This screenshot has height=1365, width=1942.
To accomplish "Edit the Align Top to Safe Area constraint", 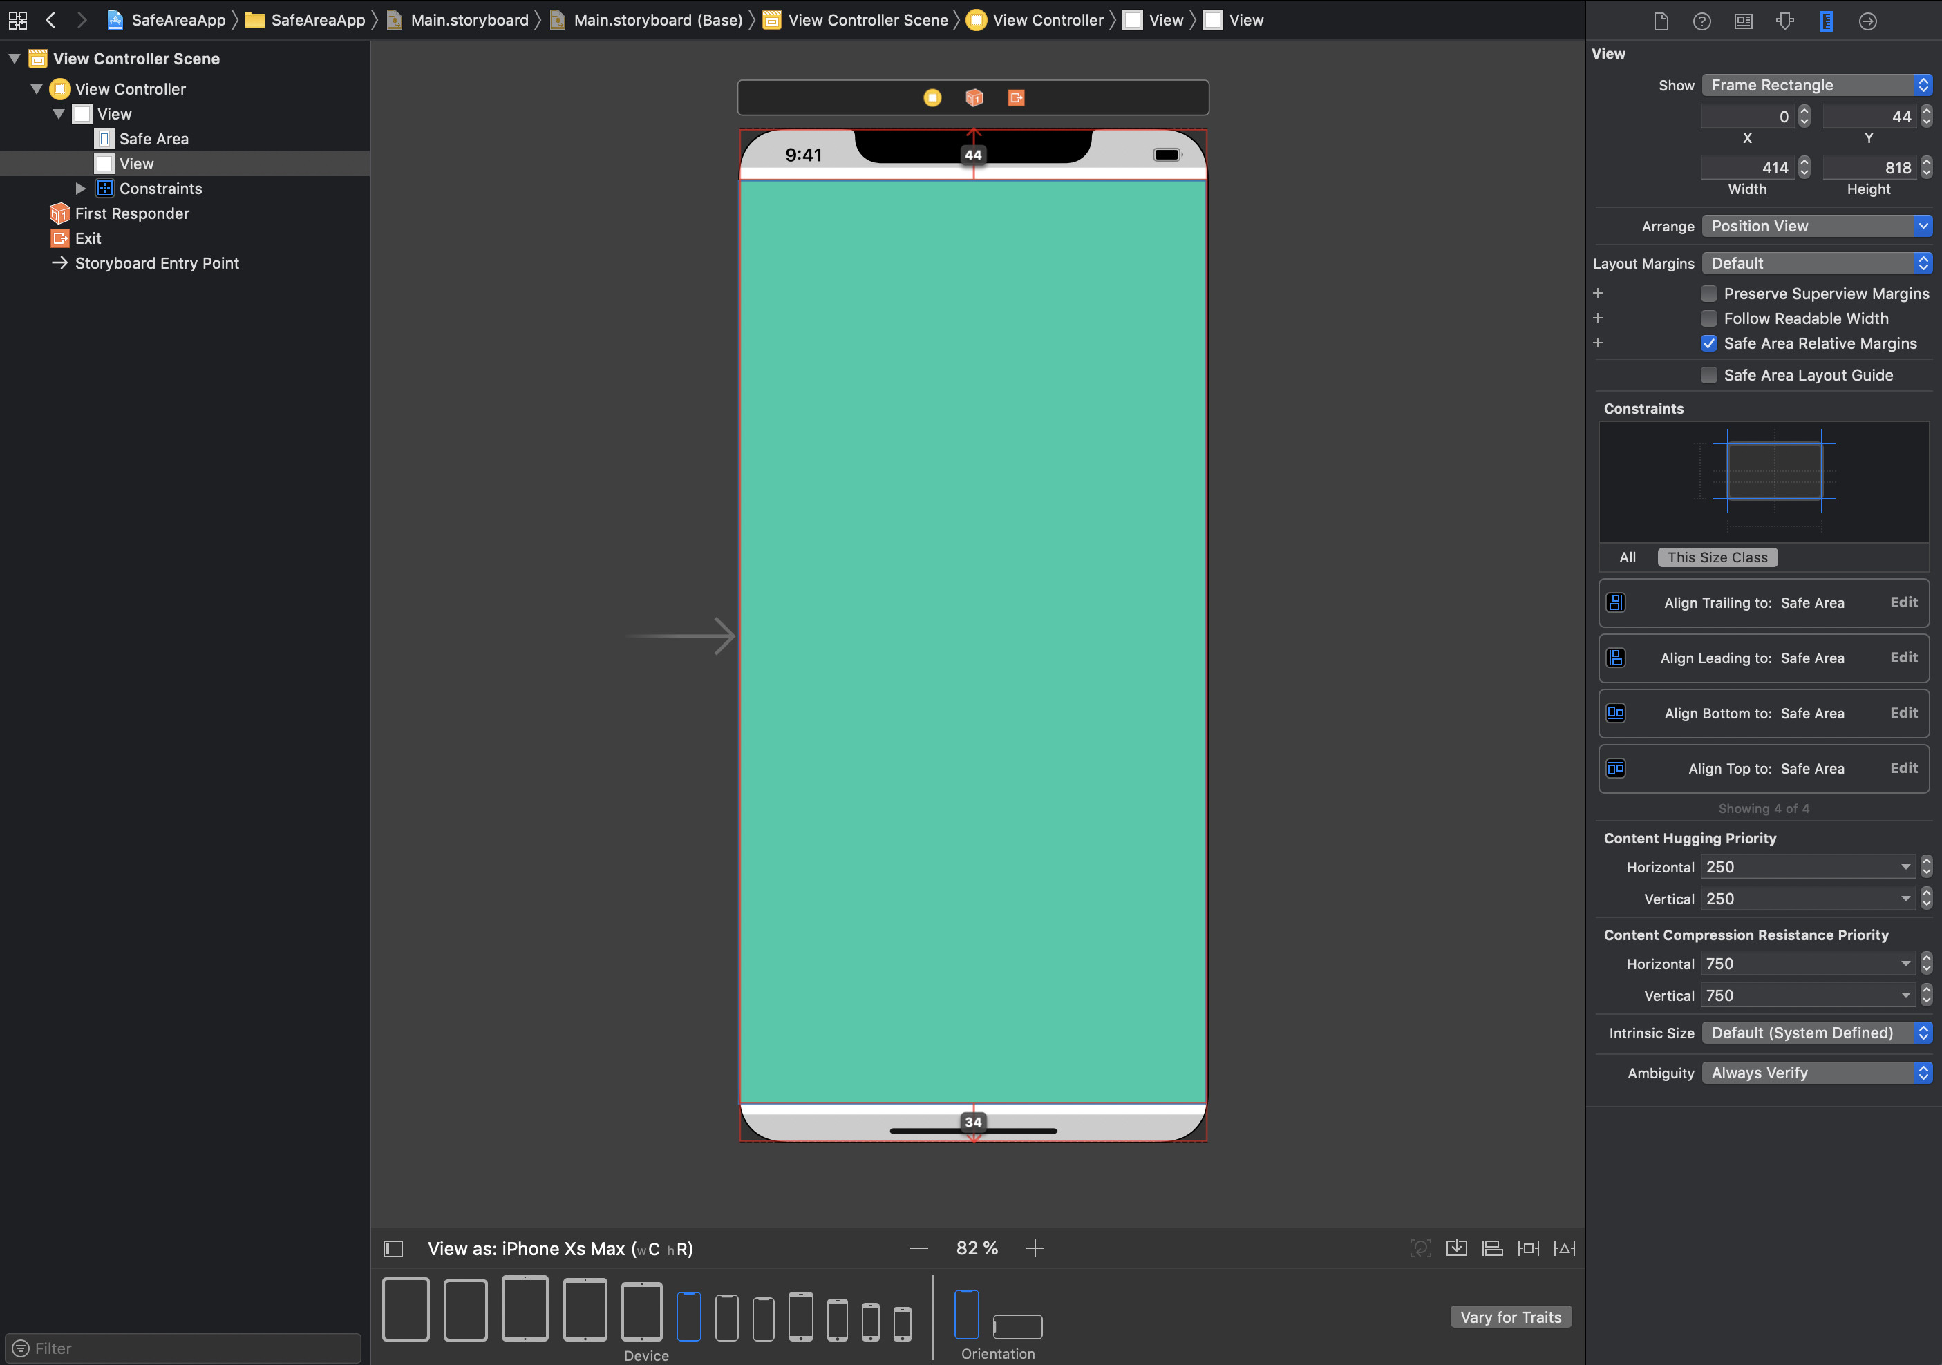I will [1903, 768].
